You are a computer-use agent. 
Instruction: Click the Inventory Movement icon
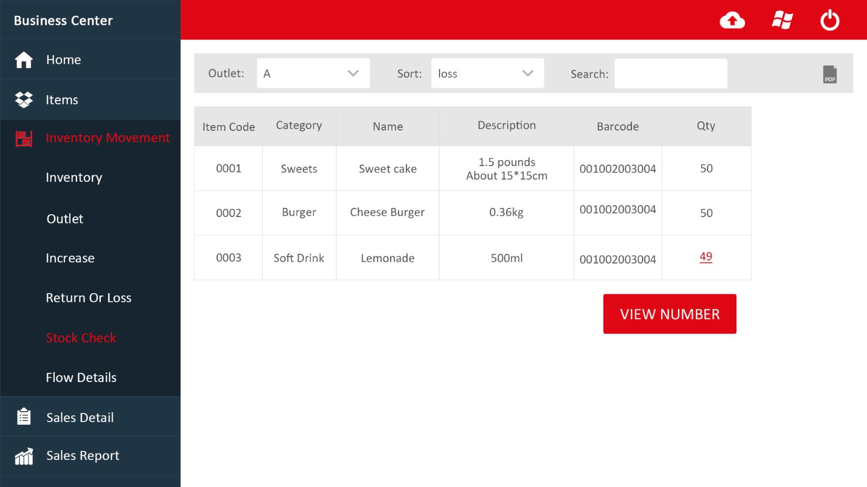point(24,139)
